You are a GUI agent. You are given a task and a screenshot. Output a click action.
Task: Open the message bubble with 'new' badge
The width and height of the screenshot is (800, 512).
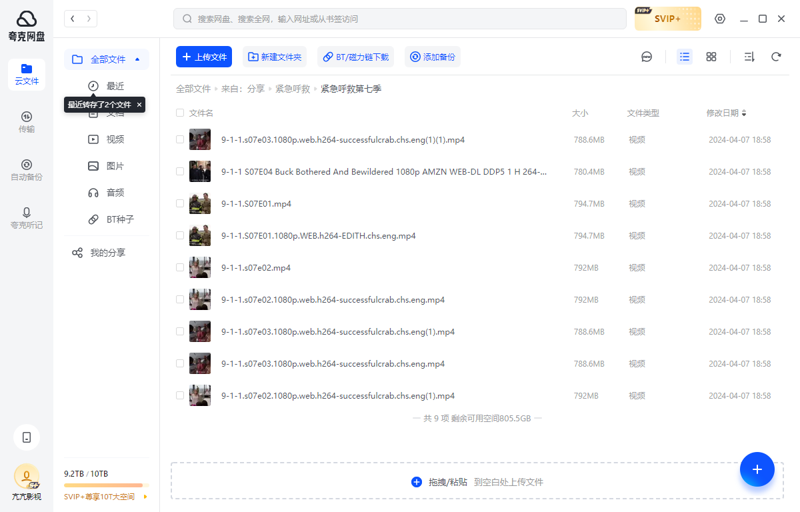coord(646,57)
